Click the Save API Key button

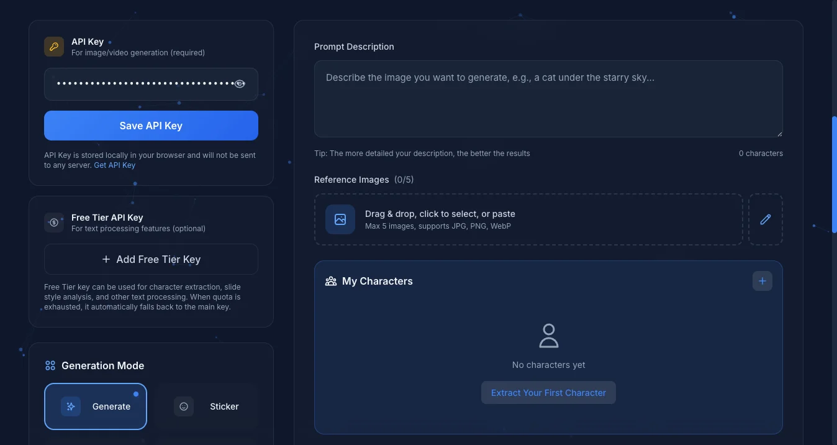(151, 125)
